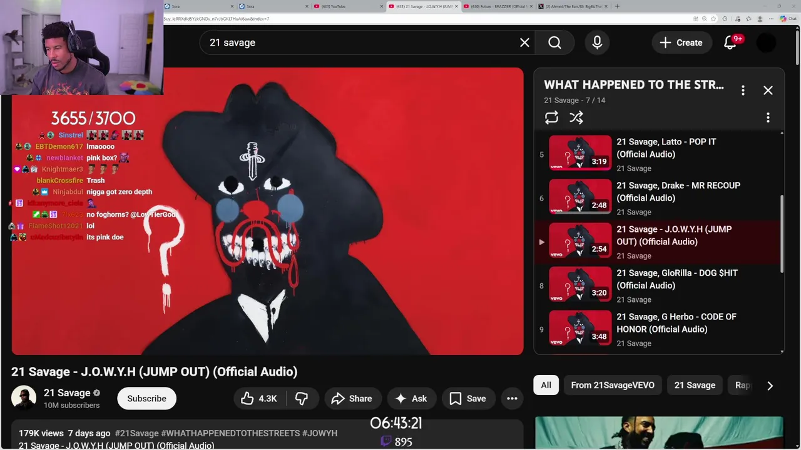The height and width of the screenshot is (450, 801).
Task: Subscribe to 21 Savage
Action: (146, 398)
